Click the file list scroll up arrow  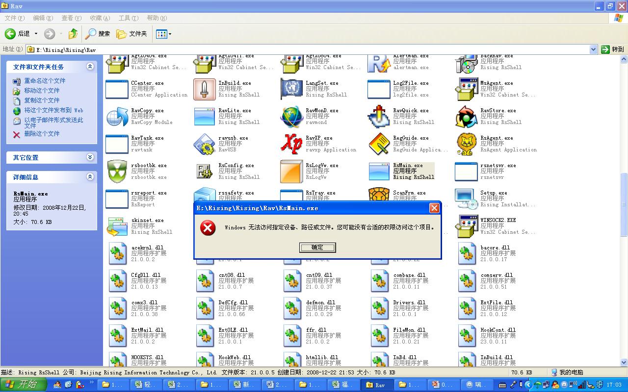624,59
